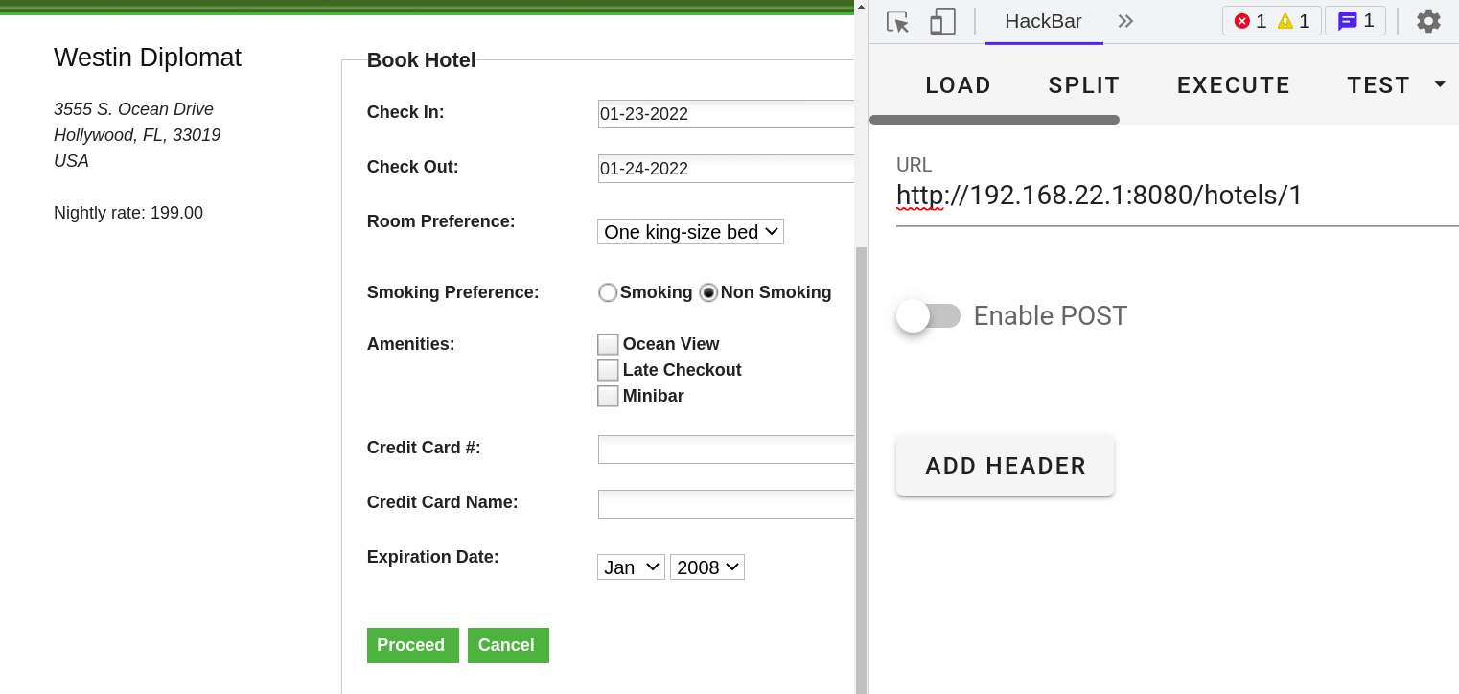Activate the DevTools inspect element picker icon
This screenshot has height=694, width=1459.
897,21
